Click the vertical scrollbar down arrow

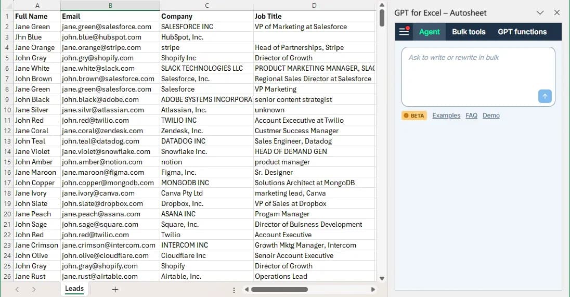(382, 278)
